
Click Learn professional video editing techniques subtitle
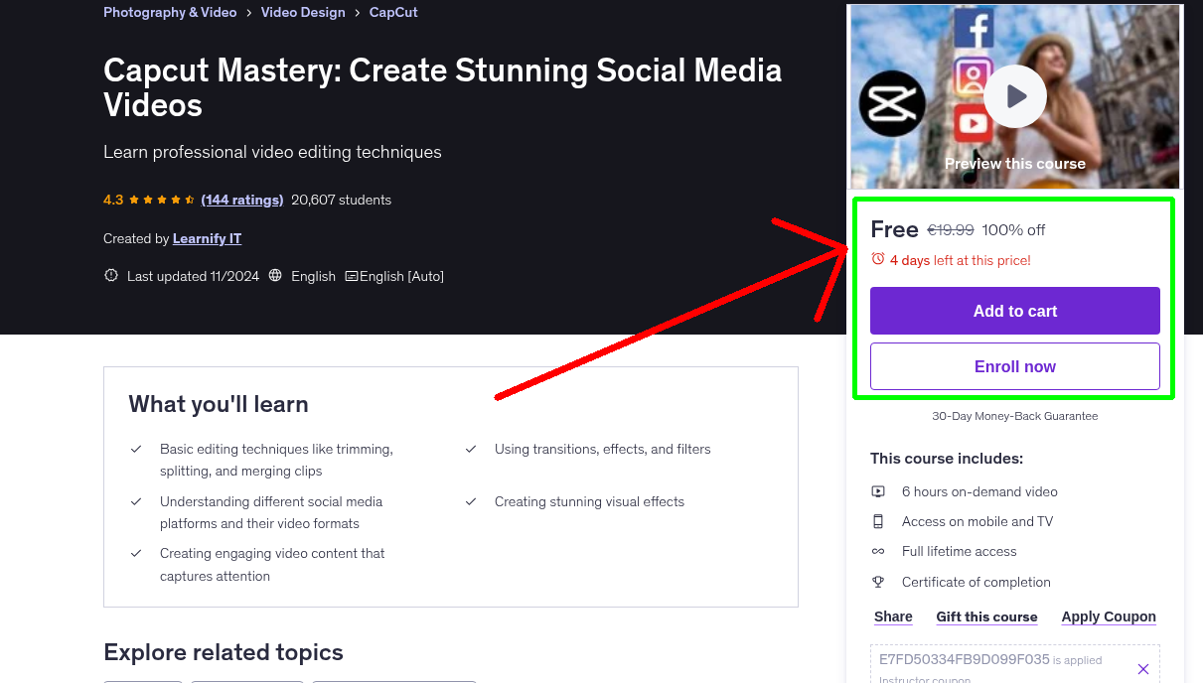[272, 152]
